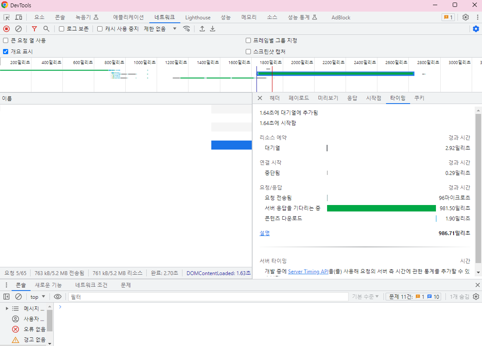Open the 소스 panel tab
Viewport: 482px width, 346px height.
coord(272,18)
